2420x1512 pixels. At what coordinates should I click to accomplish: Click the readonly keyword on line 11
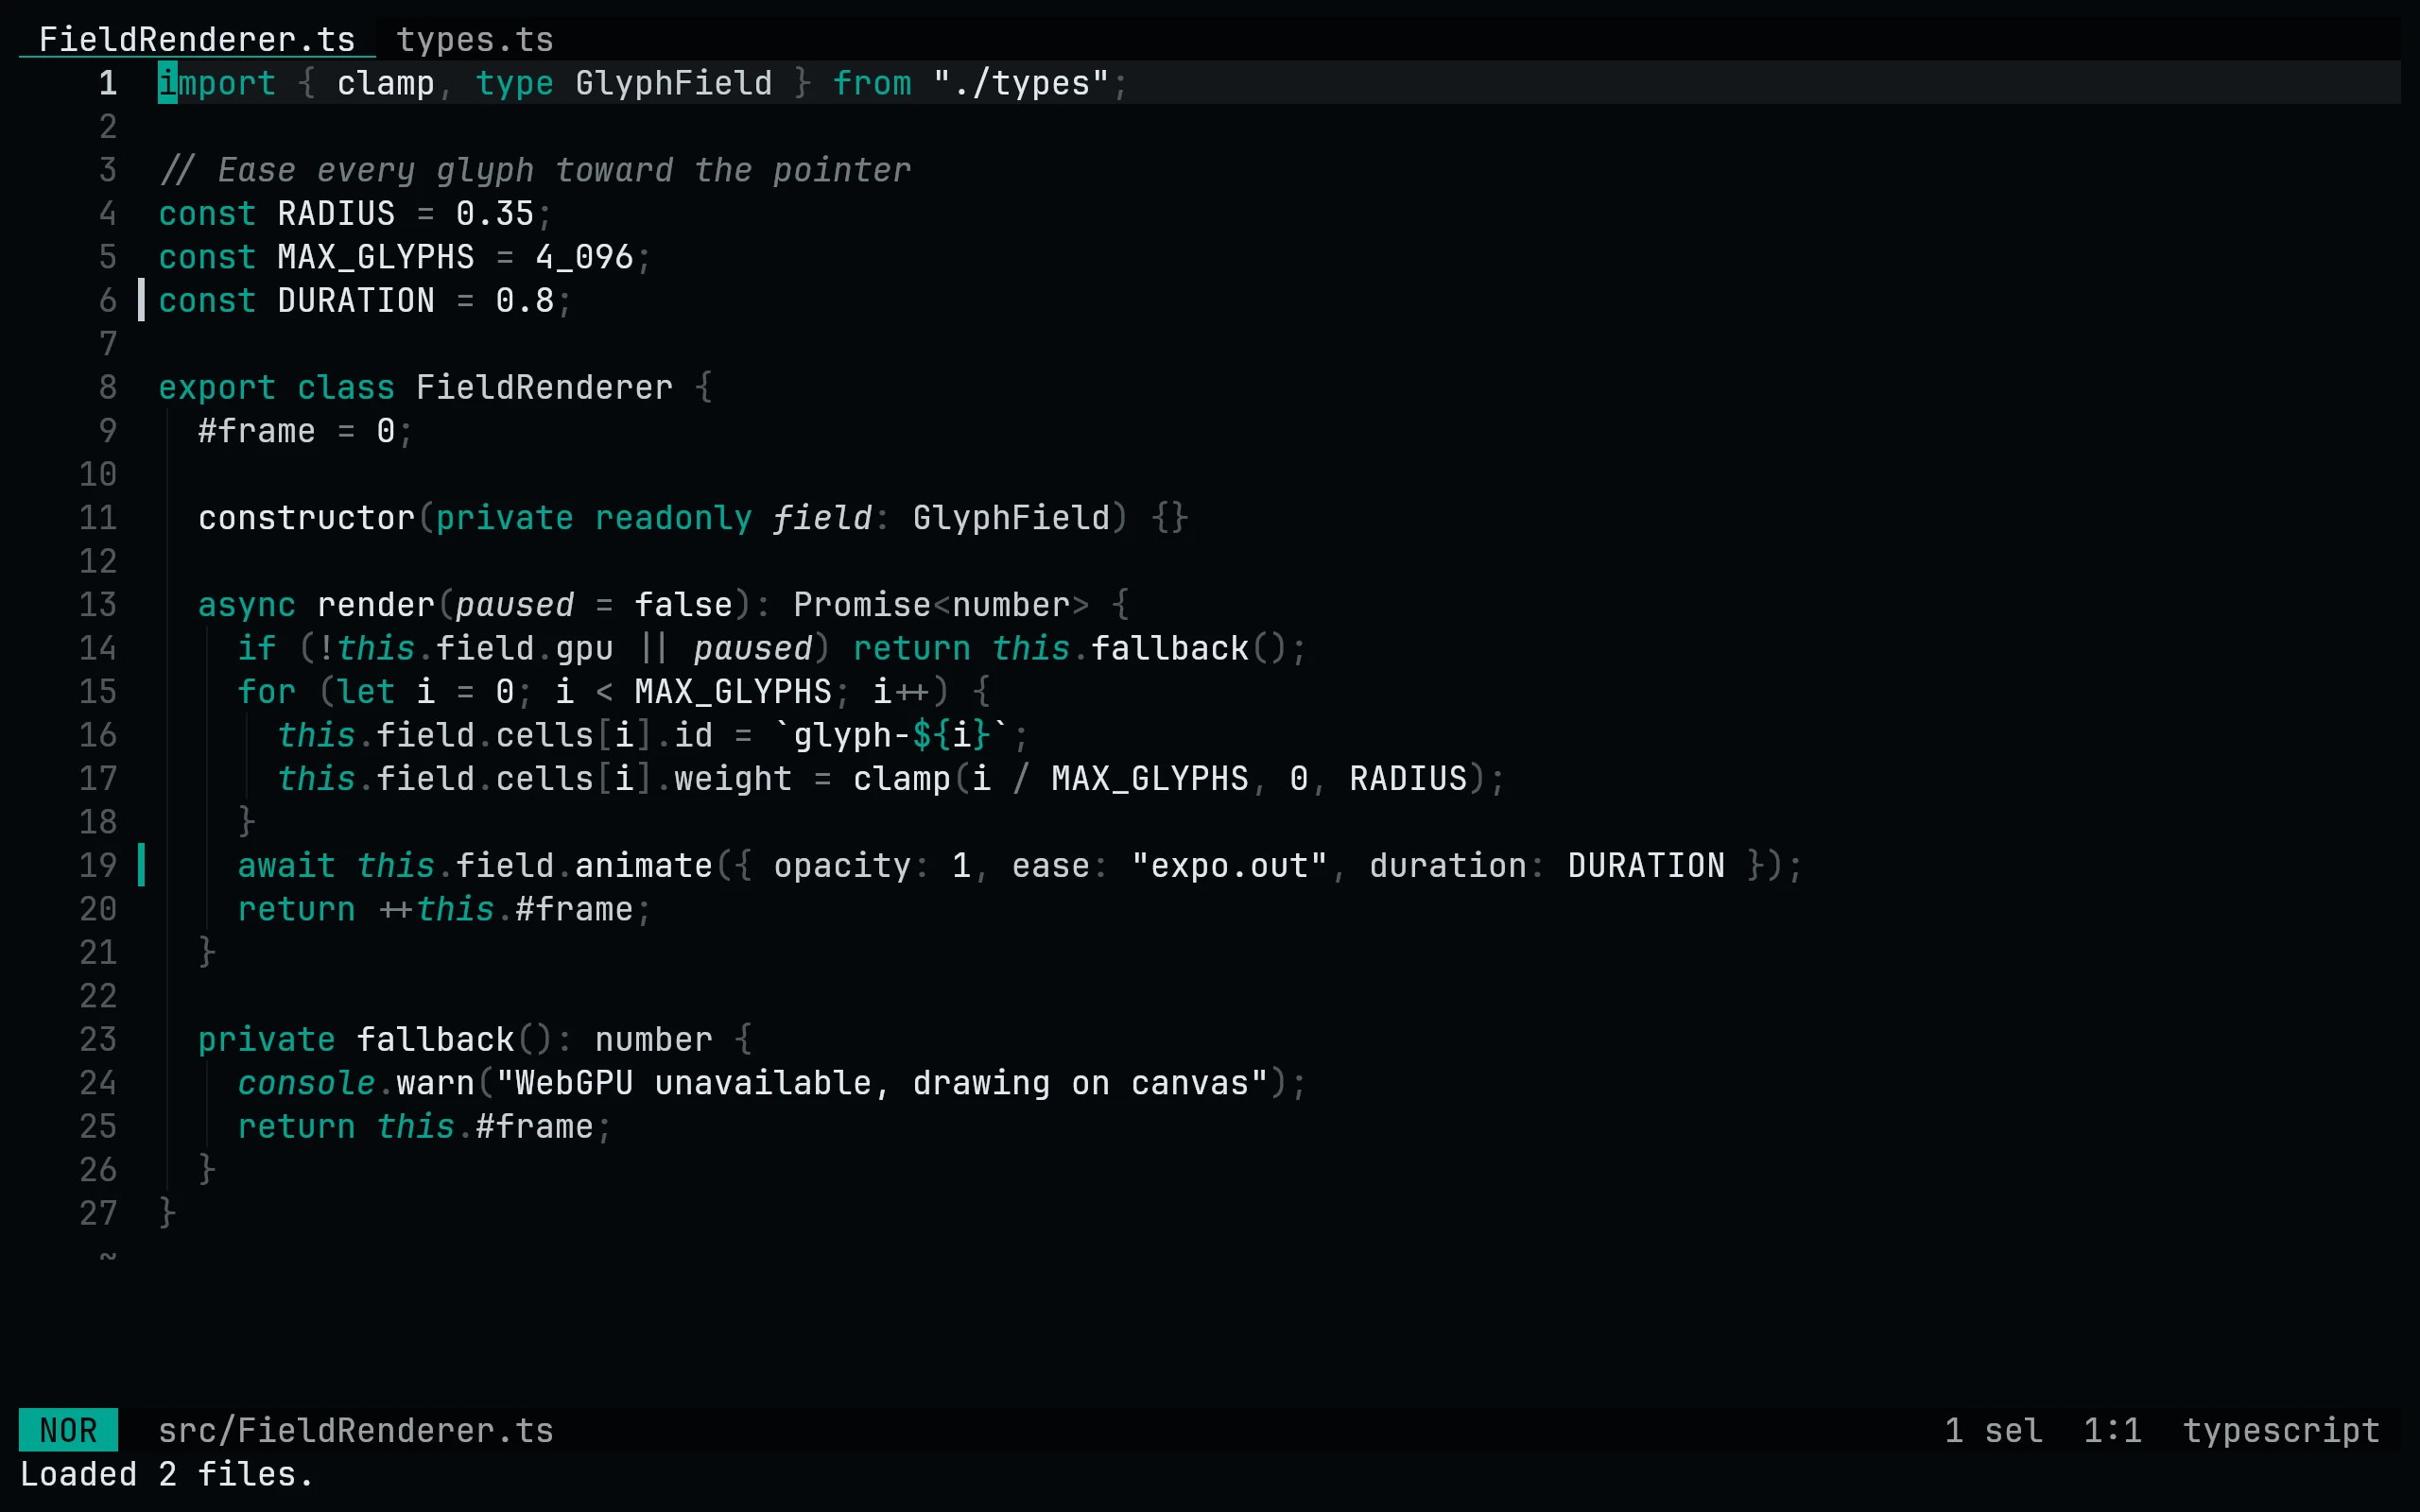(x=673, y=518)
